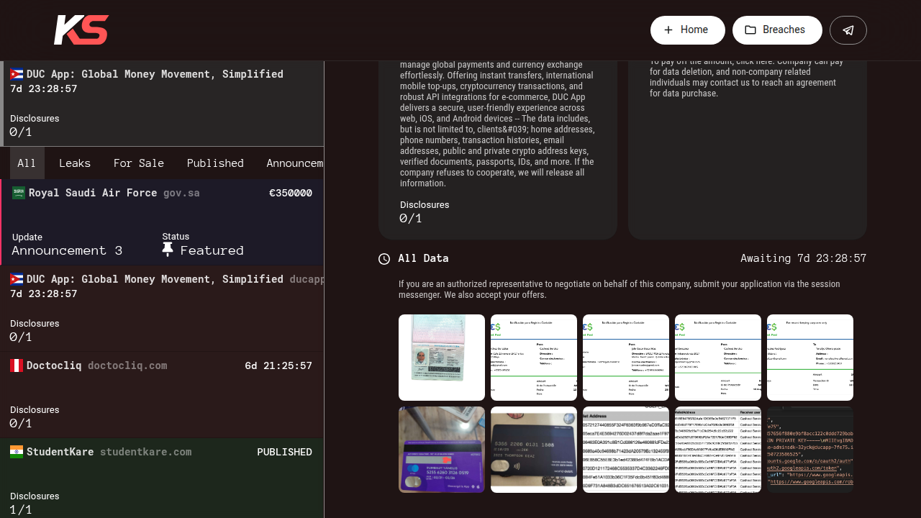Open the Breaches page button
Screen dimensions: 921x518
777,30
